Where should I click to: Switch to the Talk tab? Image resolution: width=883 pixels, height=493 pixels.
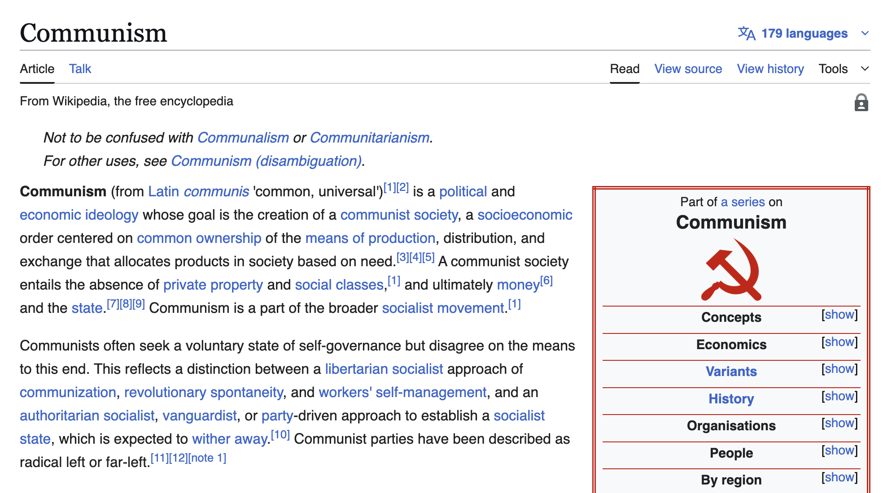[80, 69]
